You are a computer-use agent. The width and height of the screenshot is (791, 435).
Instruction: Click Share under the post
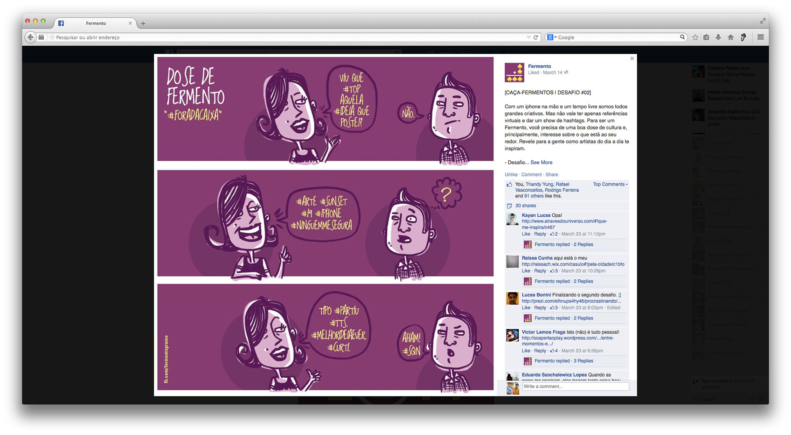pyautogui.click(x=552, y=174)
